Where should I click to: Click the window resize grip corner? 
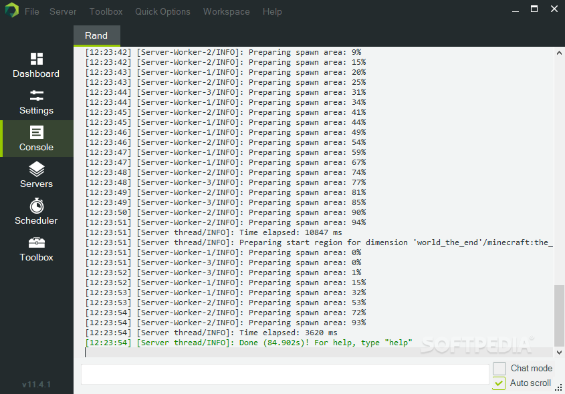(559, 387)
